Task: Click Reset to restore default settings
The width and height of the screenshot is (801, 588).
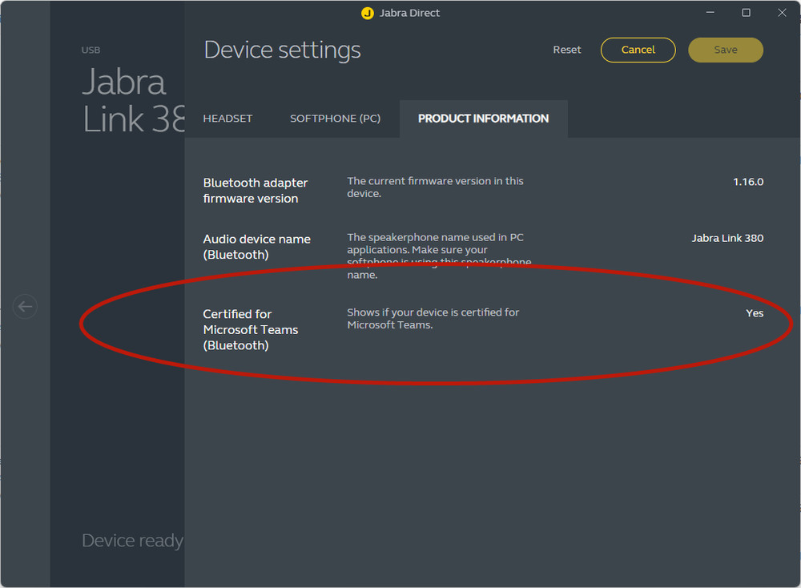Action: pyautogui.click(x=566, y=50)
